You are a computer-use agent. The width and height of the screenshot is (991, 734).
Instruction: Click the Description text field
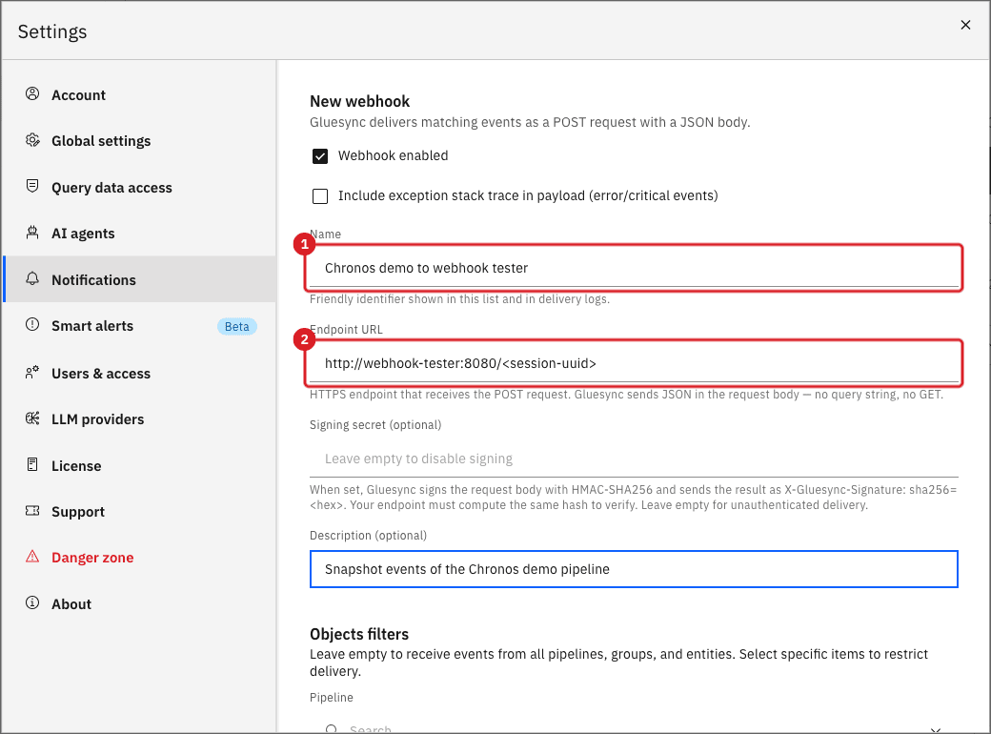[x=634, y=569]
